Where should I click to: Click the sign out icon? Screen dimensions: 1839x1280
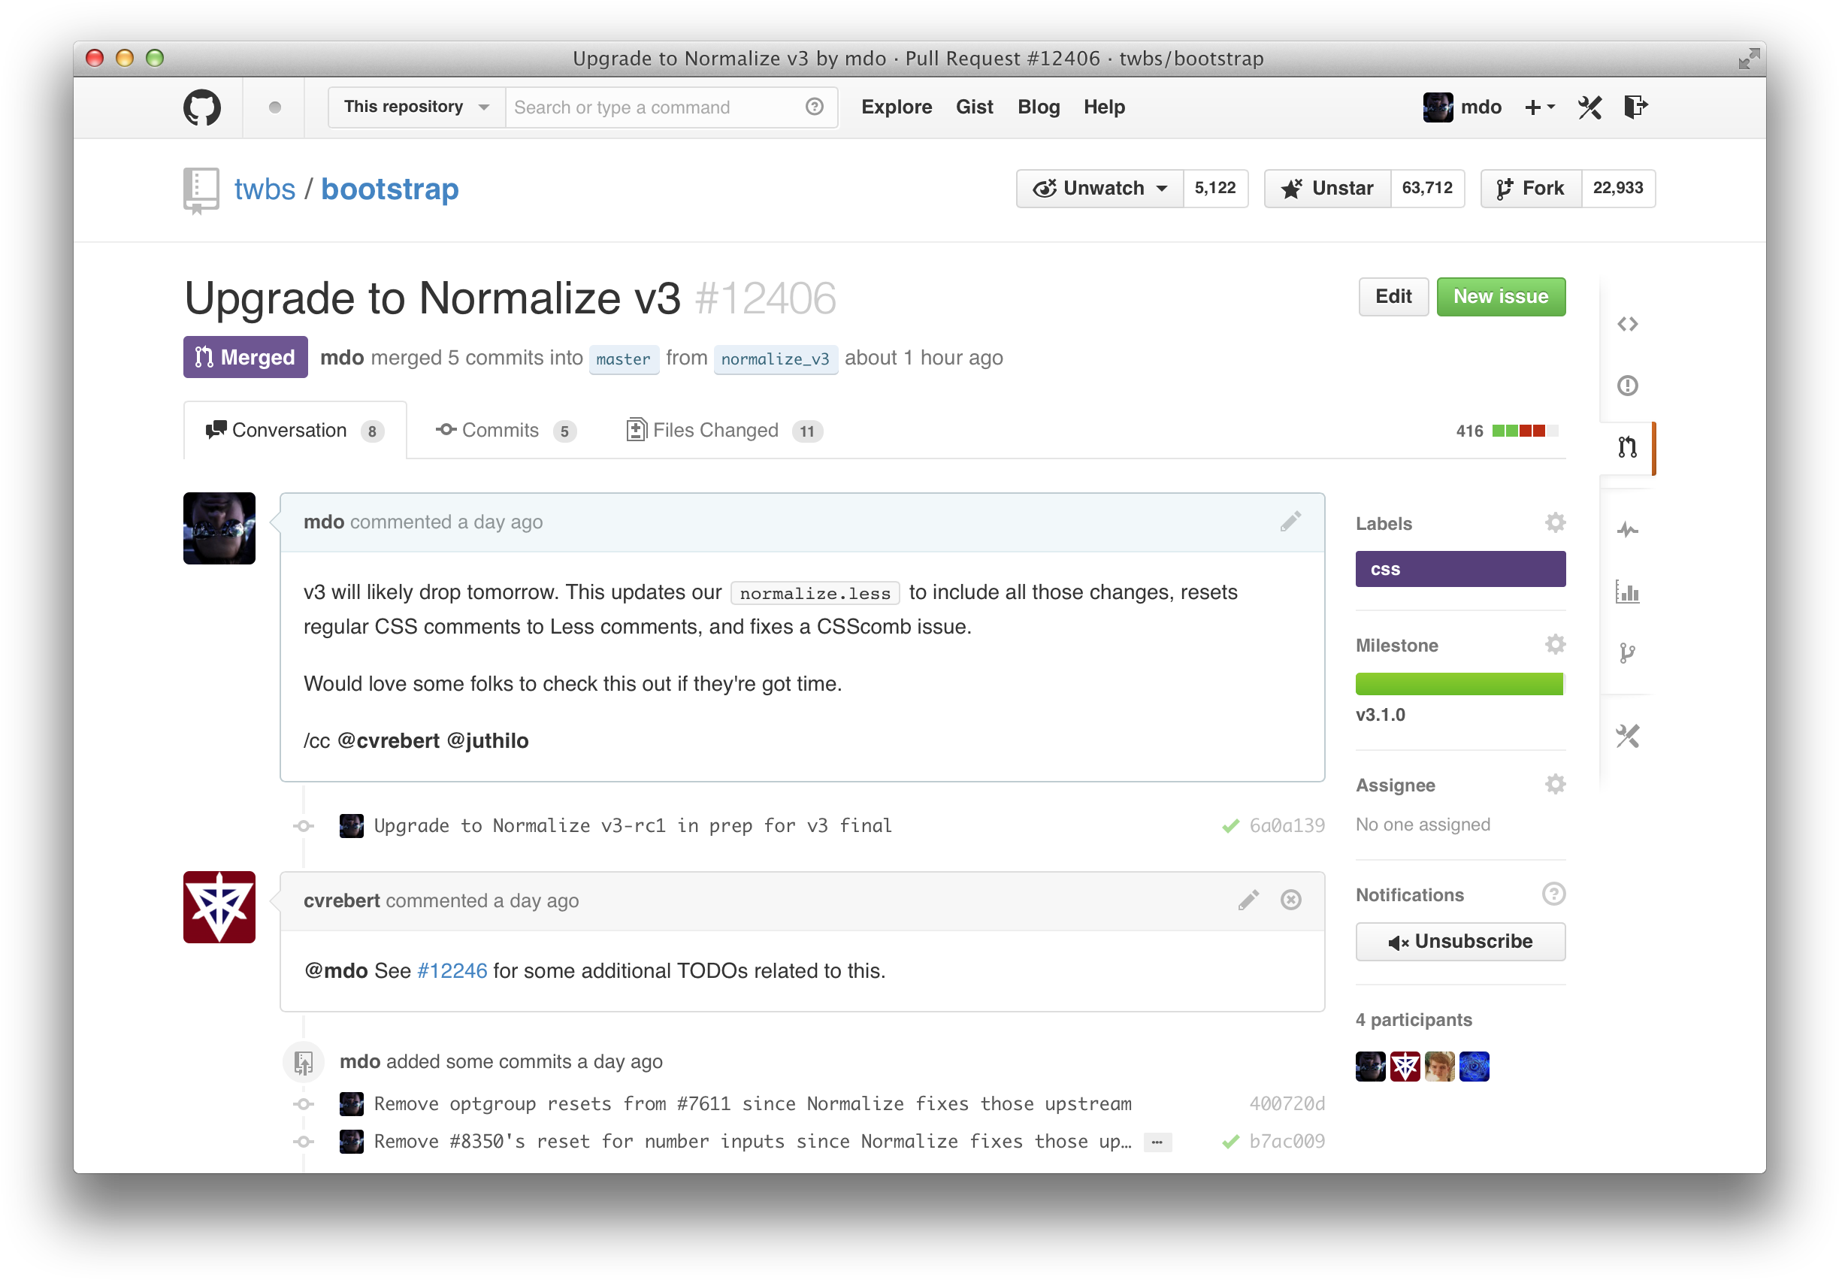(1635, 107)
